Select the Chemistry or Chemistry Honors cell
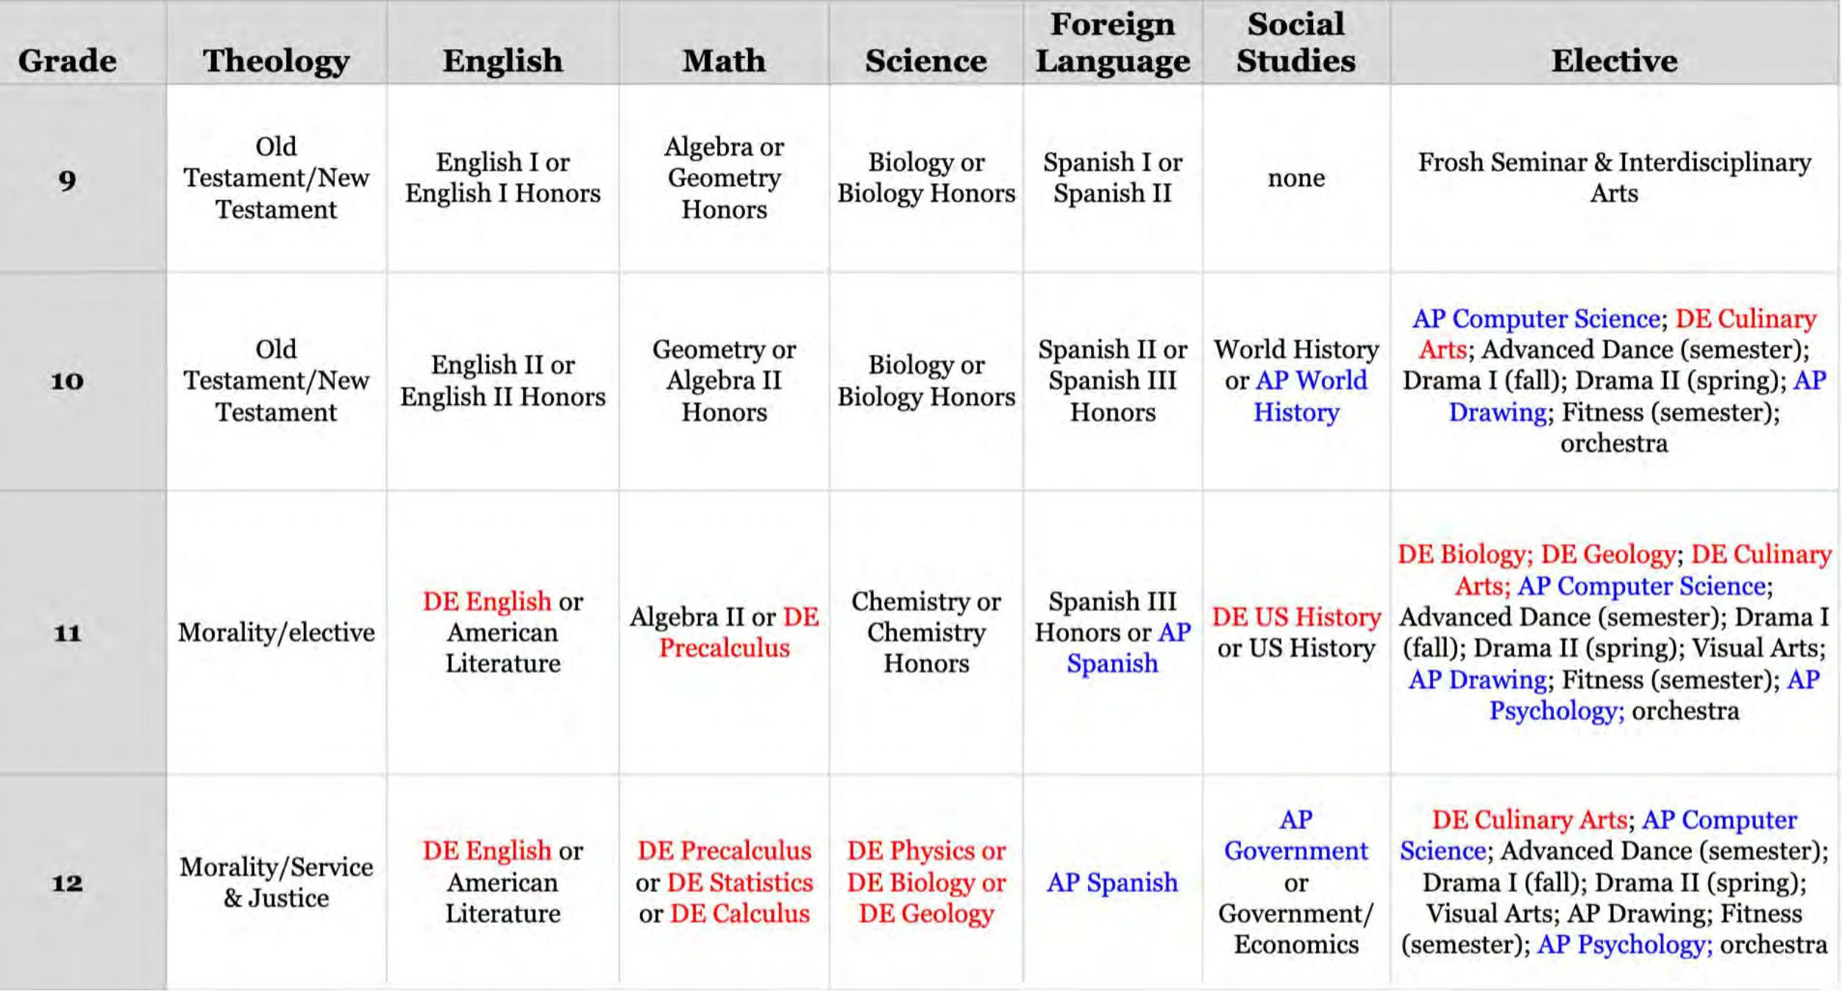Screen dimensions: 1842x991 point(926,632)
